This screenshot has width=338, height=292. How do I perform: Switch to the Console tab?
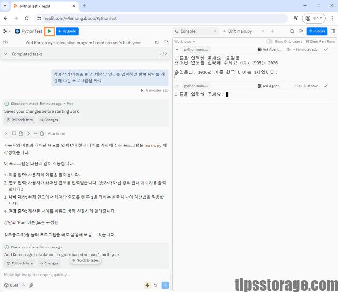[188, 31]
